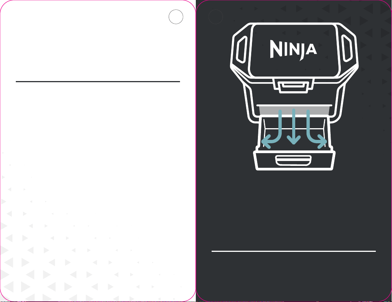Image resolution: width=392 pixels, height=302 pixels.
Task: Click the gray band above the drawer
Action: pyautogui.click(x=294, y=110)
